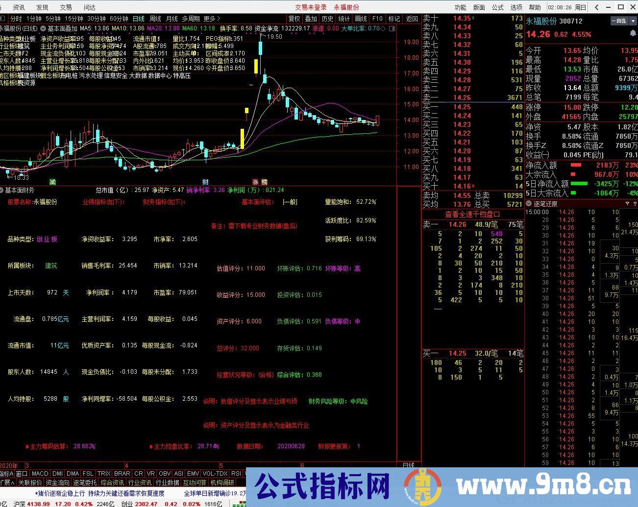Select the BRAR indicator tab
This screenshot has height=507, width=638.
(122, 474)
